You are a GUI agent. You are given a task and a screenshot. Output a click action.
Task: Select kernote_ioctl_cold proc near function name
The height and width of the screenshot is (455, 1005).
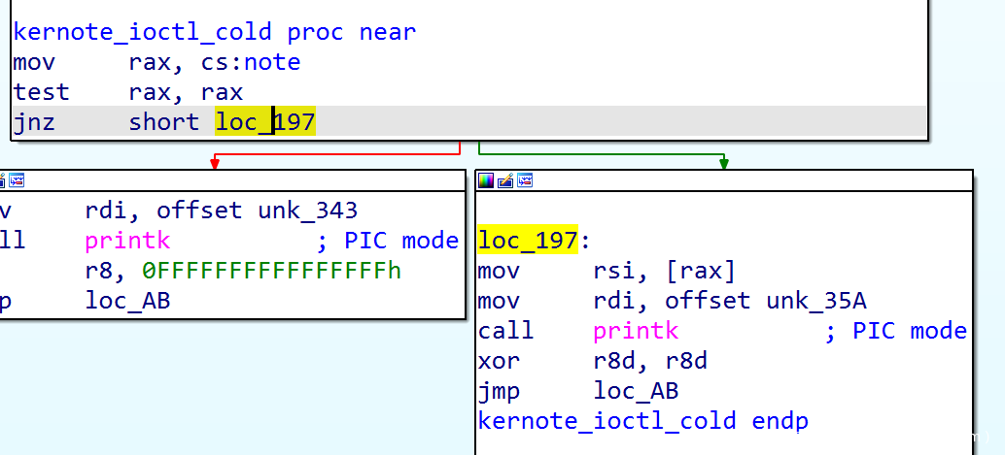pos(142,32)
